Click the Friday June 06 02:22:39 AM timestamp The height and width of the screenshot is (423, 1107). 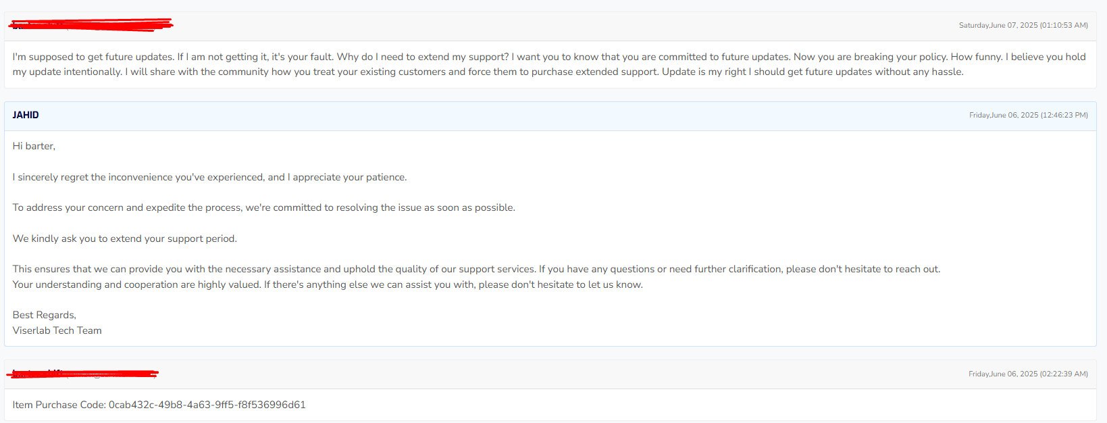click(1028, 374)
